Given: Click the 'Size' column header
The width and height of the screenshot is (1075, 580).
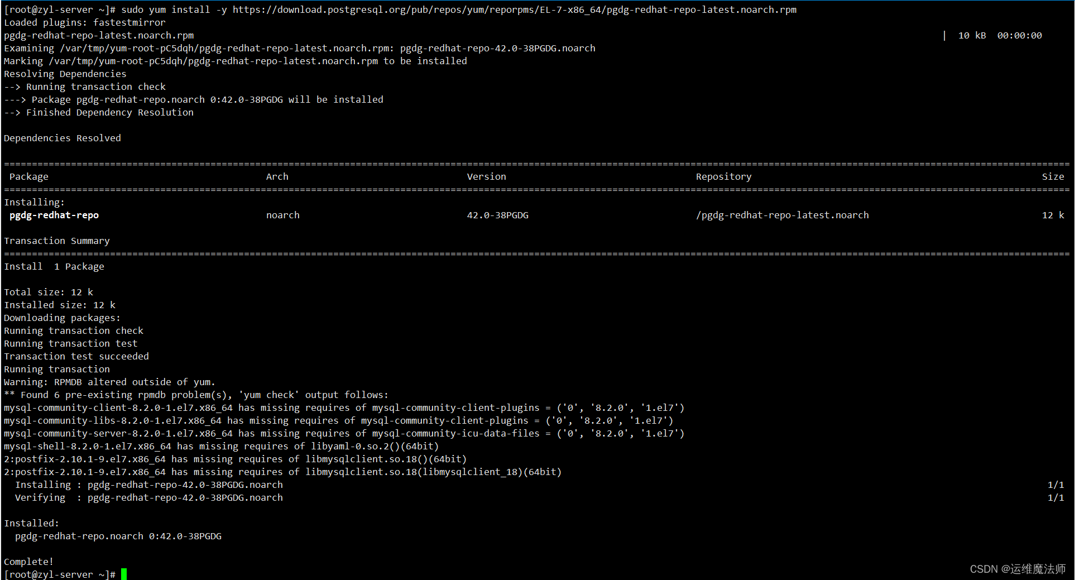Looking at the screenshot, I should click(x=1053, y=176).
